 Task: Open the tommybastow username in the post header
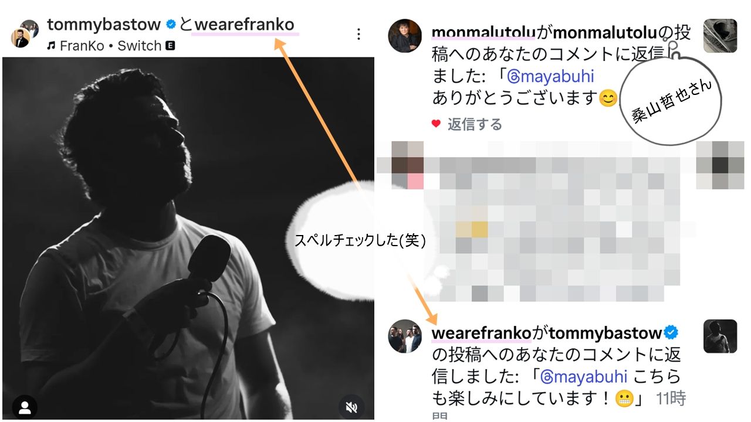104,25
